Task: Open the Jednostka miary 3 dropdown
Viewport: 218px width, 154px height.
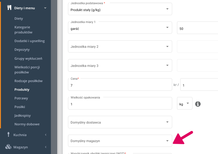Action: 120,65
